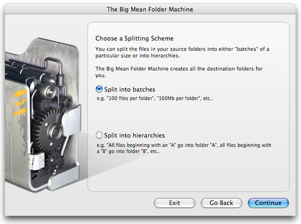Click the "The Big Mean Folder Machine" title bar
Screen dimensions: 301x224
pyautogui.click(x=150, y=9)
